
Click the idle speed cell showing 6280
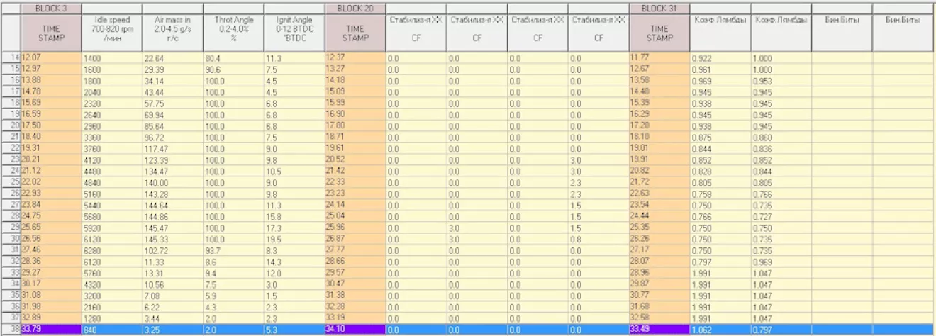pos(111,250)
